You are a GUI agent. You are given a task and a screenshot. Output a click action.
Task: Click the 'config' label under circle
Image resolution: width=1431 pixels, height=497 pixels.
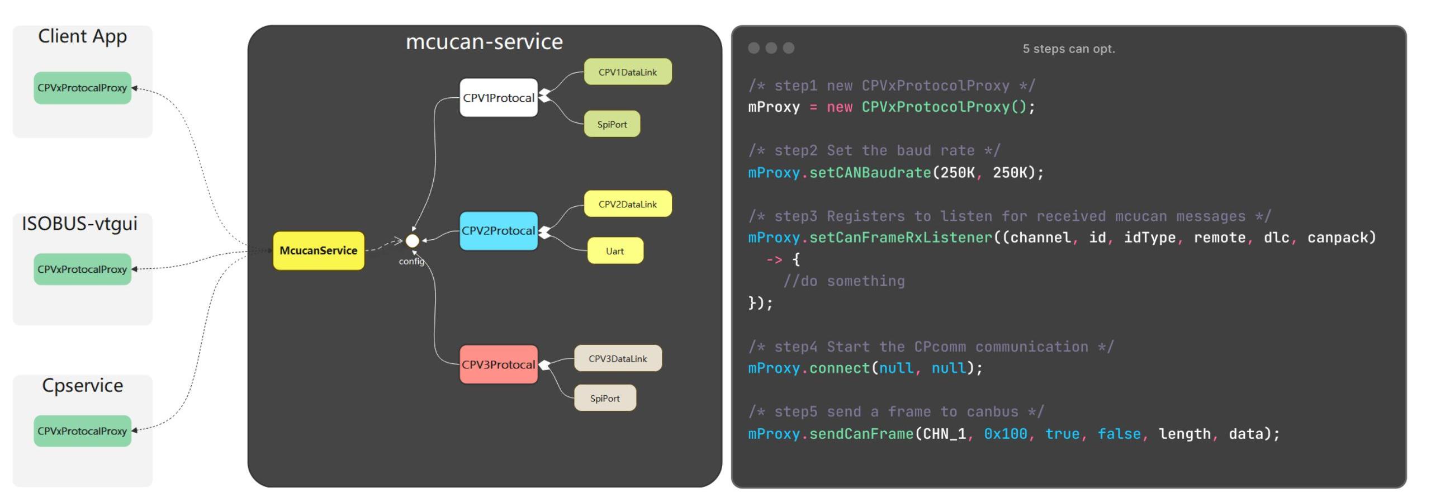pos(411,261)
